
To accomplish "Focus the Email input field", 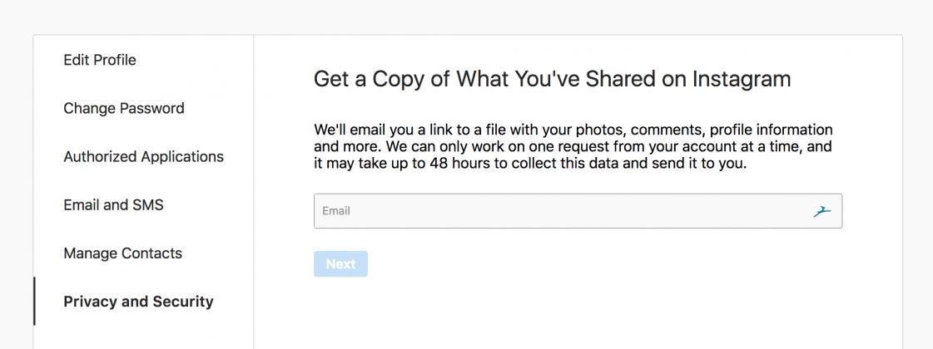I will [x=566, y=211].
